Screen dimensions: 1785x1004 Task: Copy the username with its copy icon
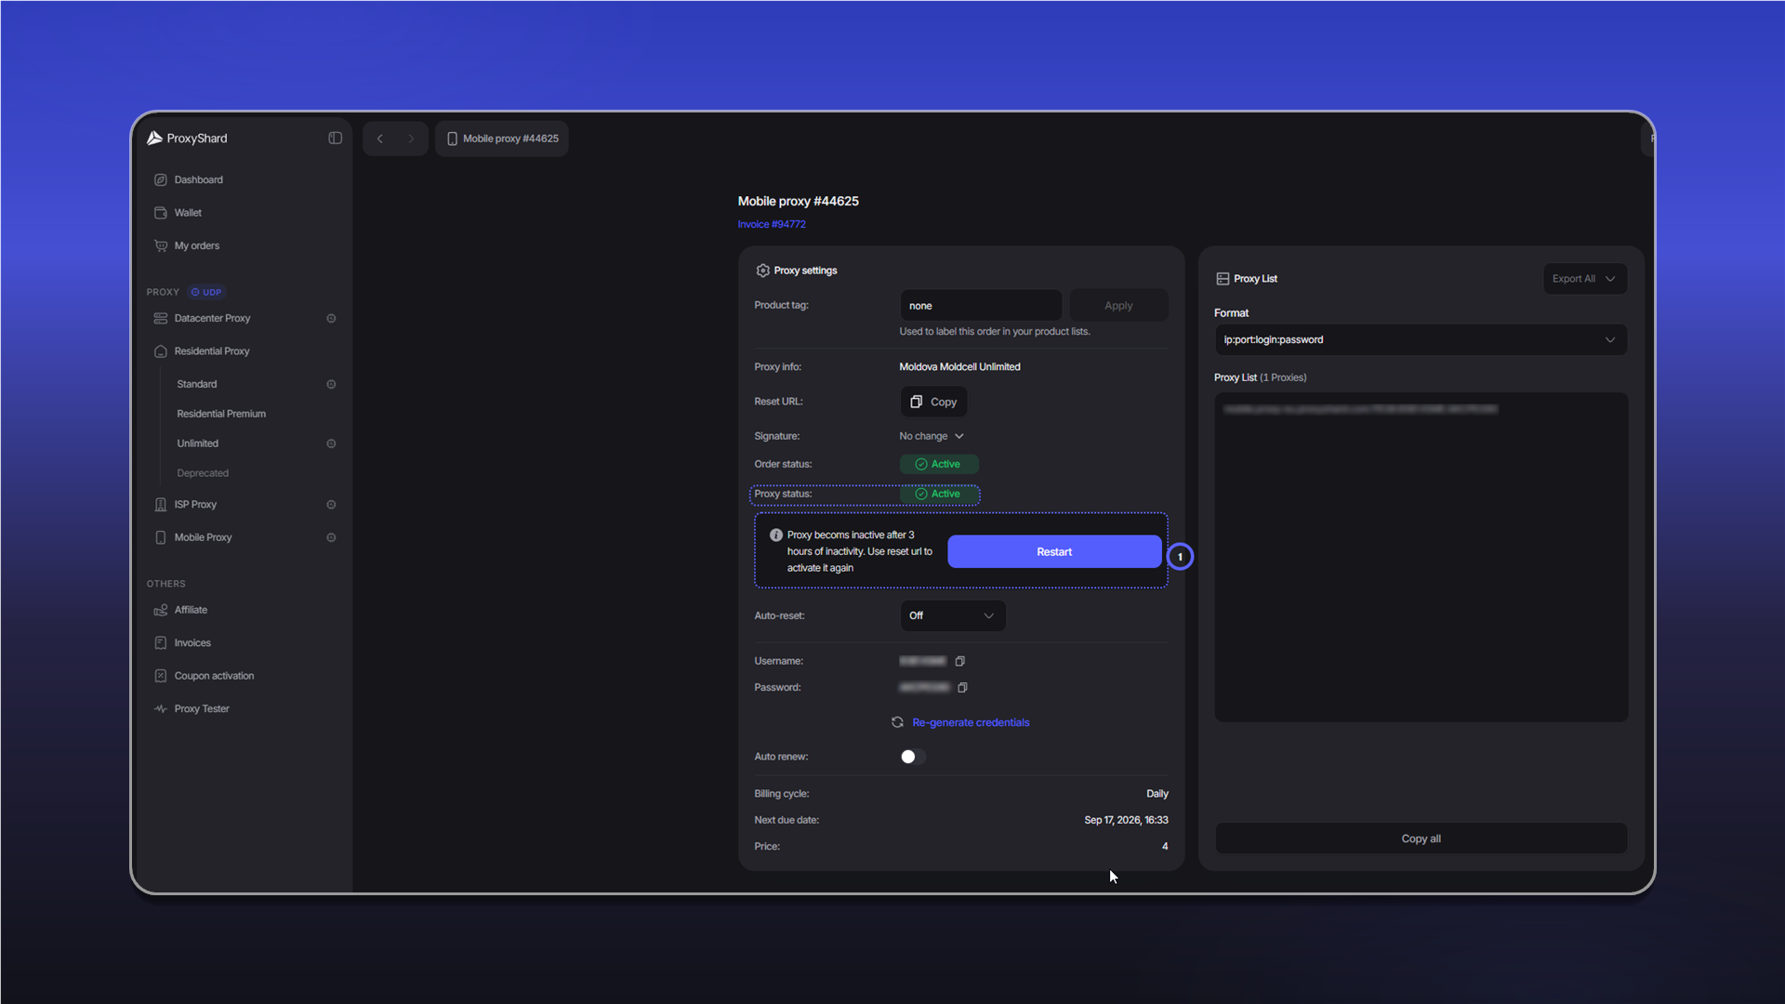(x=960, y=661)
